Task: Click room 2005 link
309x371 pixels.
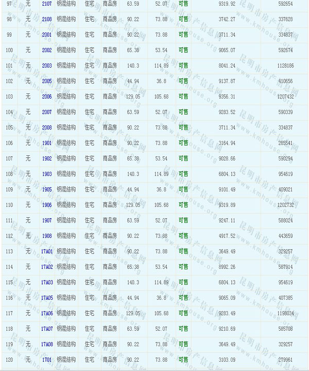Action: click(x=47, y=81)
